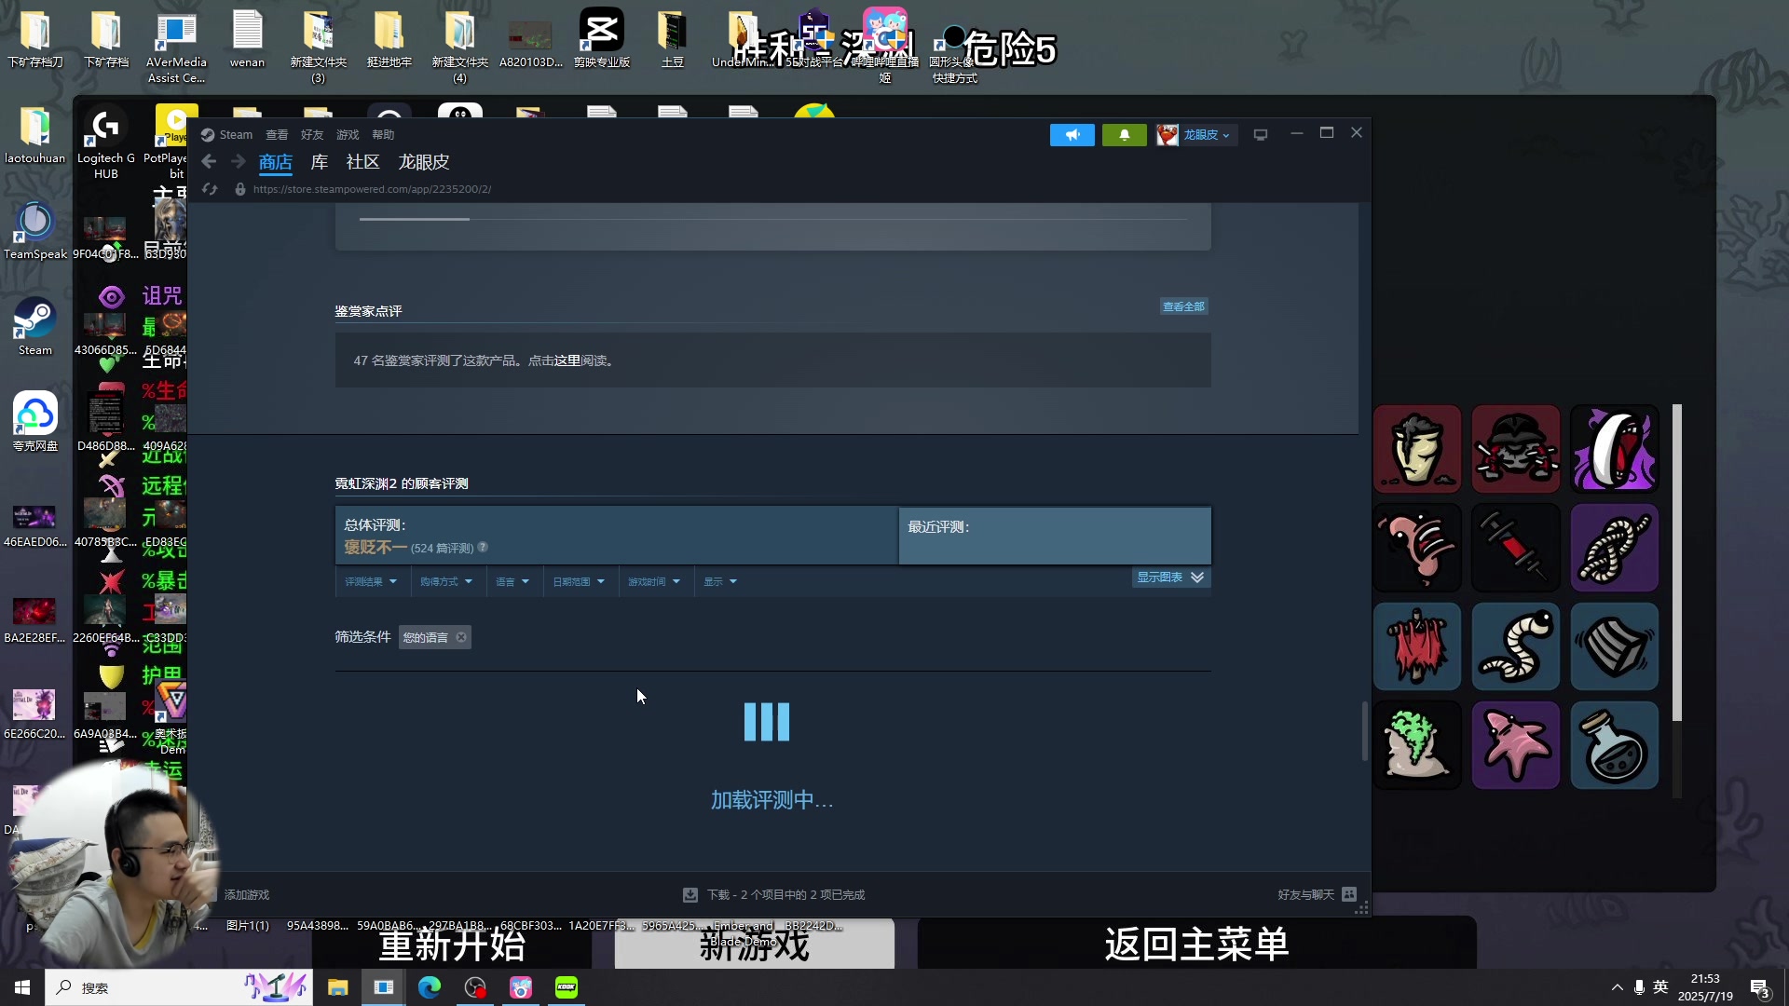Reload the store page
This screenshot has height=1006, width=1789.
tap(210, 189)
